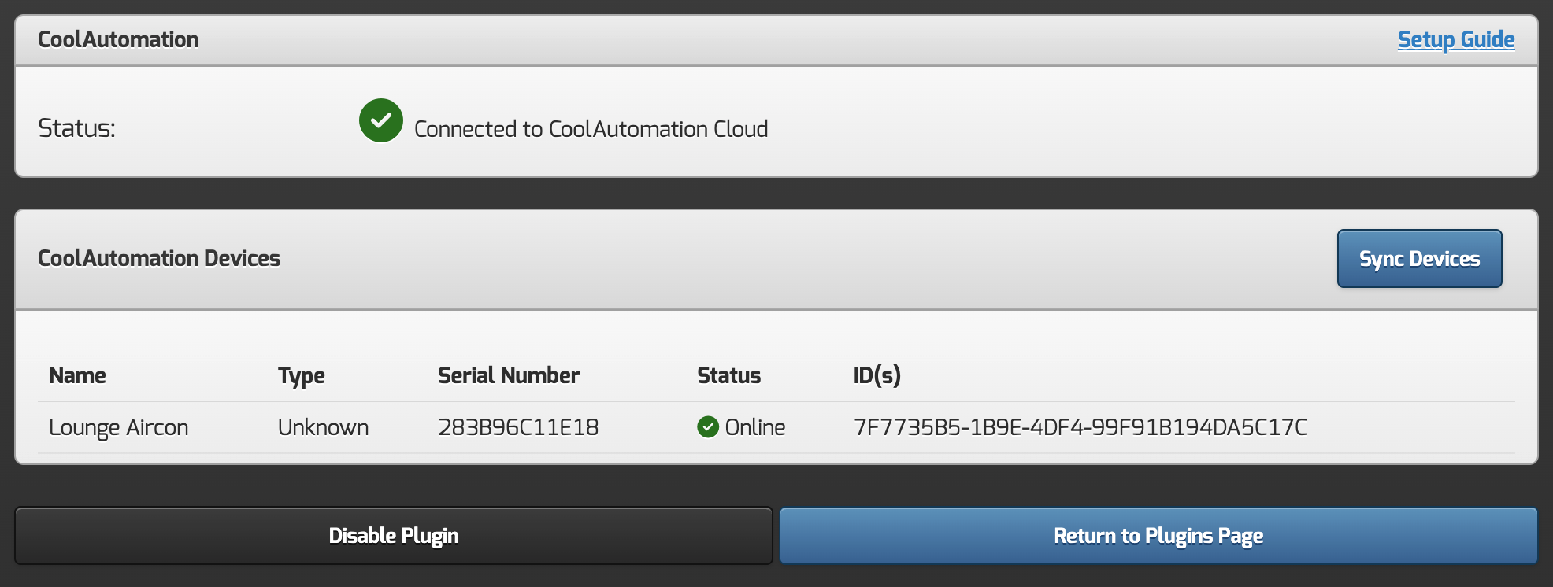Click the Connected to CoolAutomation Cloud text
Viewport: 1553px width, 587px height.
[591, 129]
